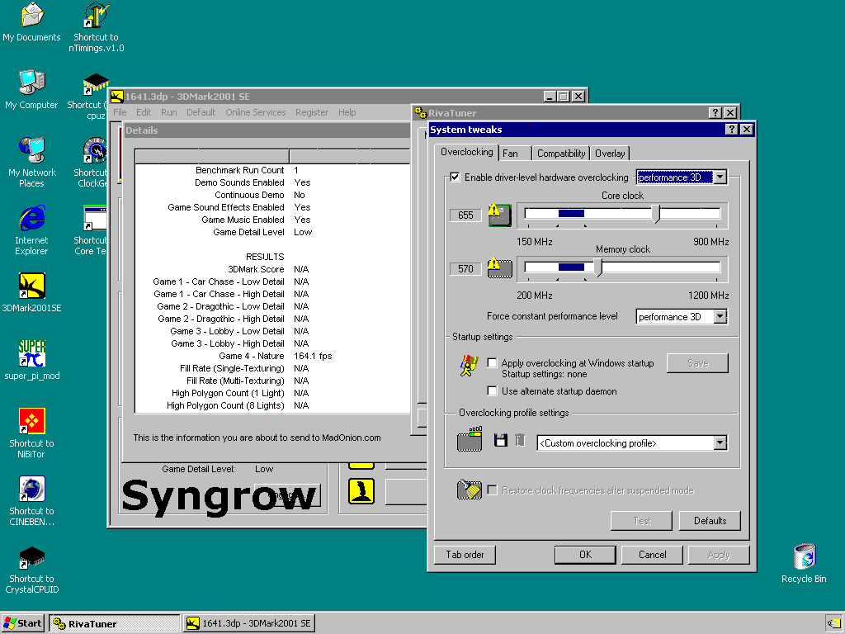Save overclocking profile with floppy icon
This screenshot has height=634, width=845.
pyautogui.click(x=501, y=441)
